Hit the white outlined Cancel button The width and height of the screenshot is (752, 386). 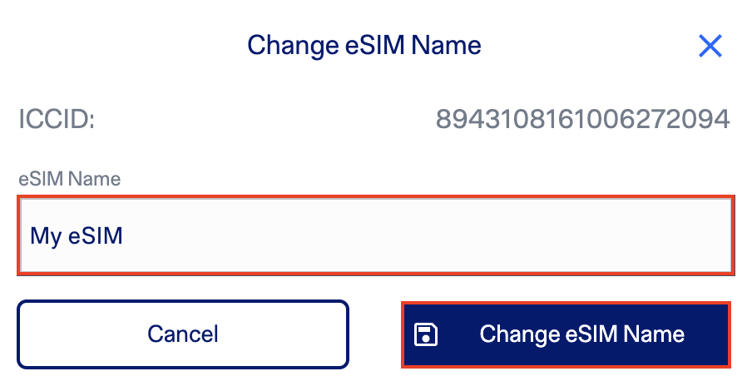(x=183, y=334)
